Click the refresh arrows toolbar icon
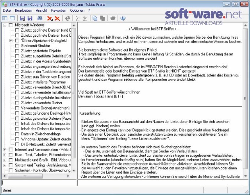 pyautogui.click(x=68, y=18)
